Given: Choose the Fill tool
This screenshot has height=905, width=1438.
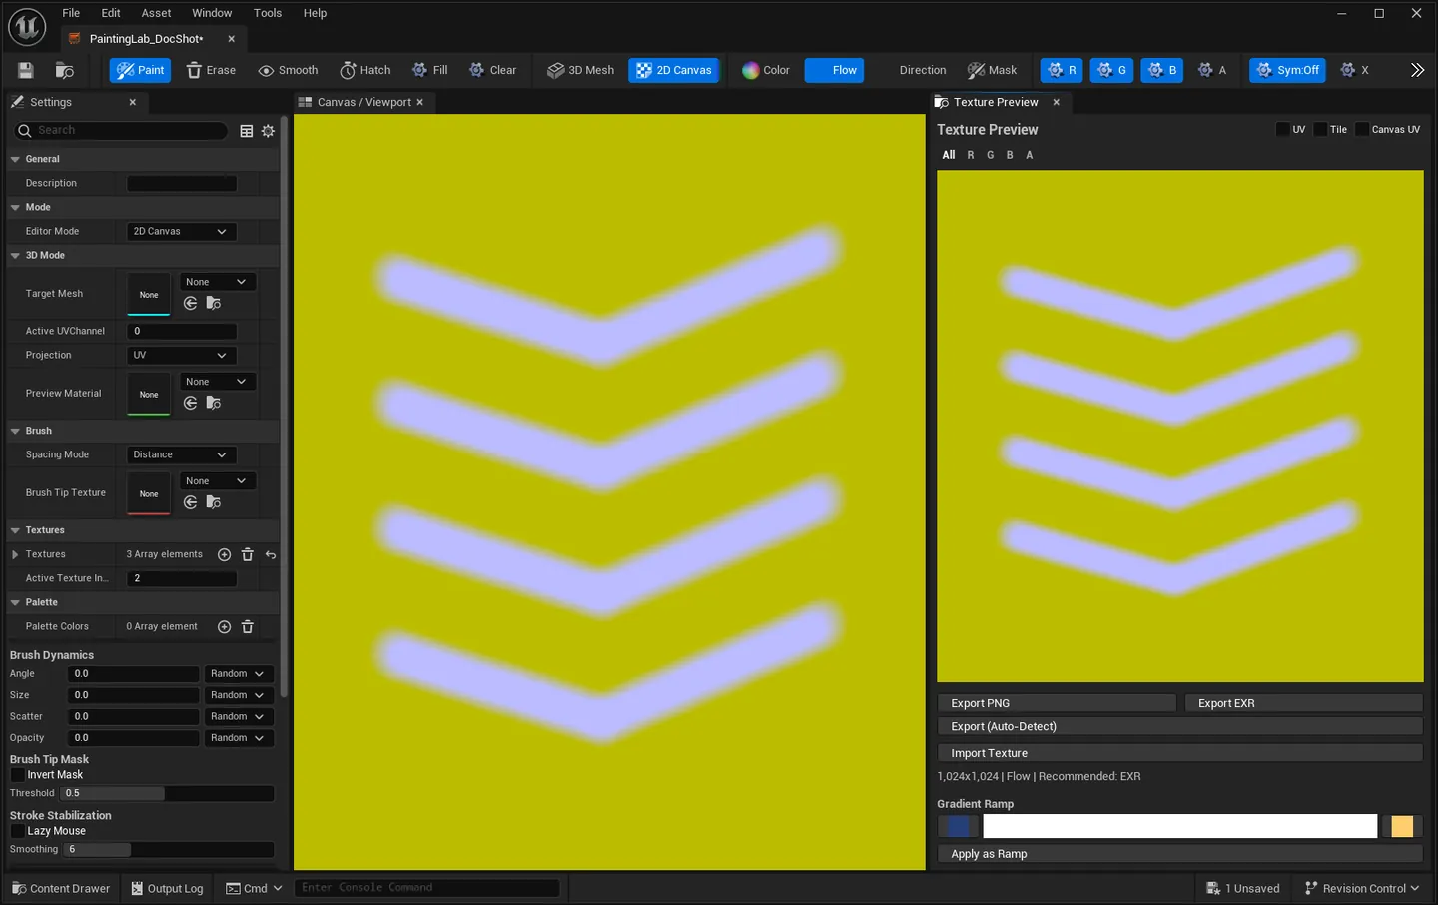Looking at the screenshot, I should click(430, 70).
